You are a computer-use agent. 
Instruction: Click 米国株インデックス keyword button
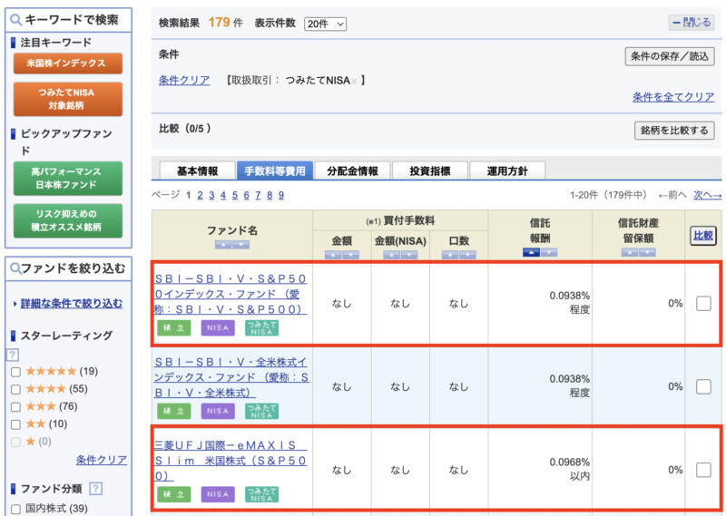point(68,63)
